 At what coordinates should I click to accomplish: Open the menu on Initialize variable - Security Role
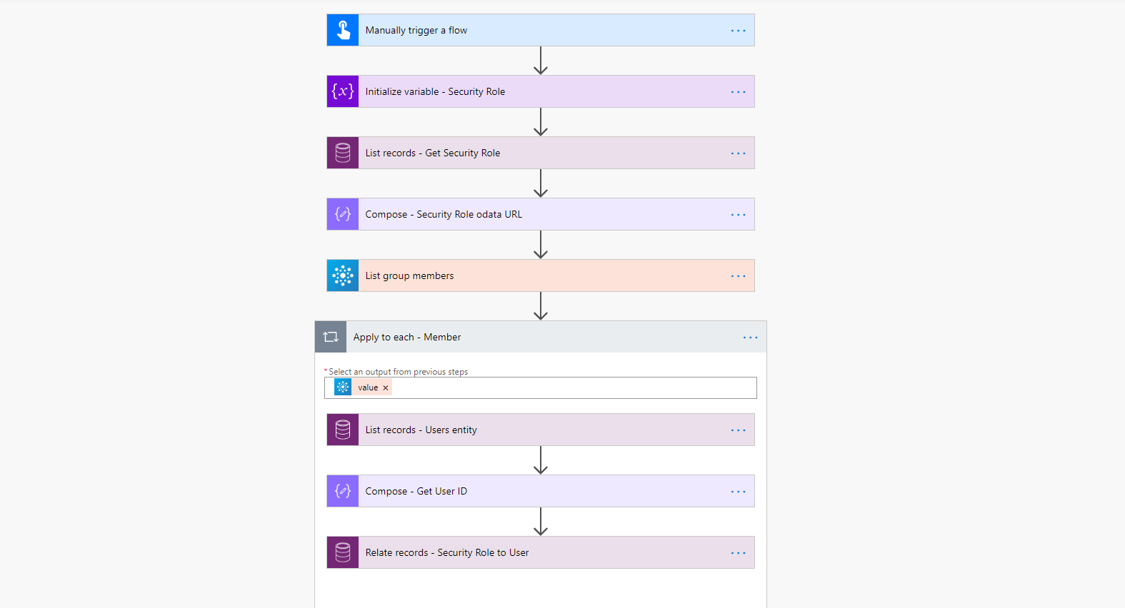point(738,91)
